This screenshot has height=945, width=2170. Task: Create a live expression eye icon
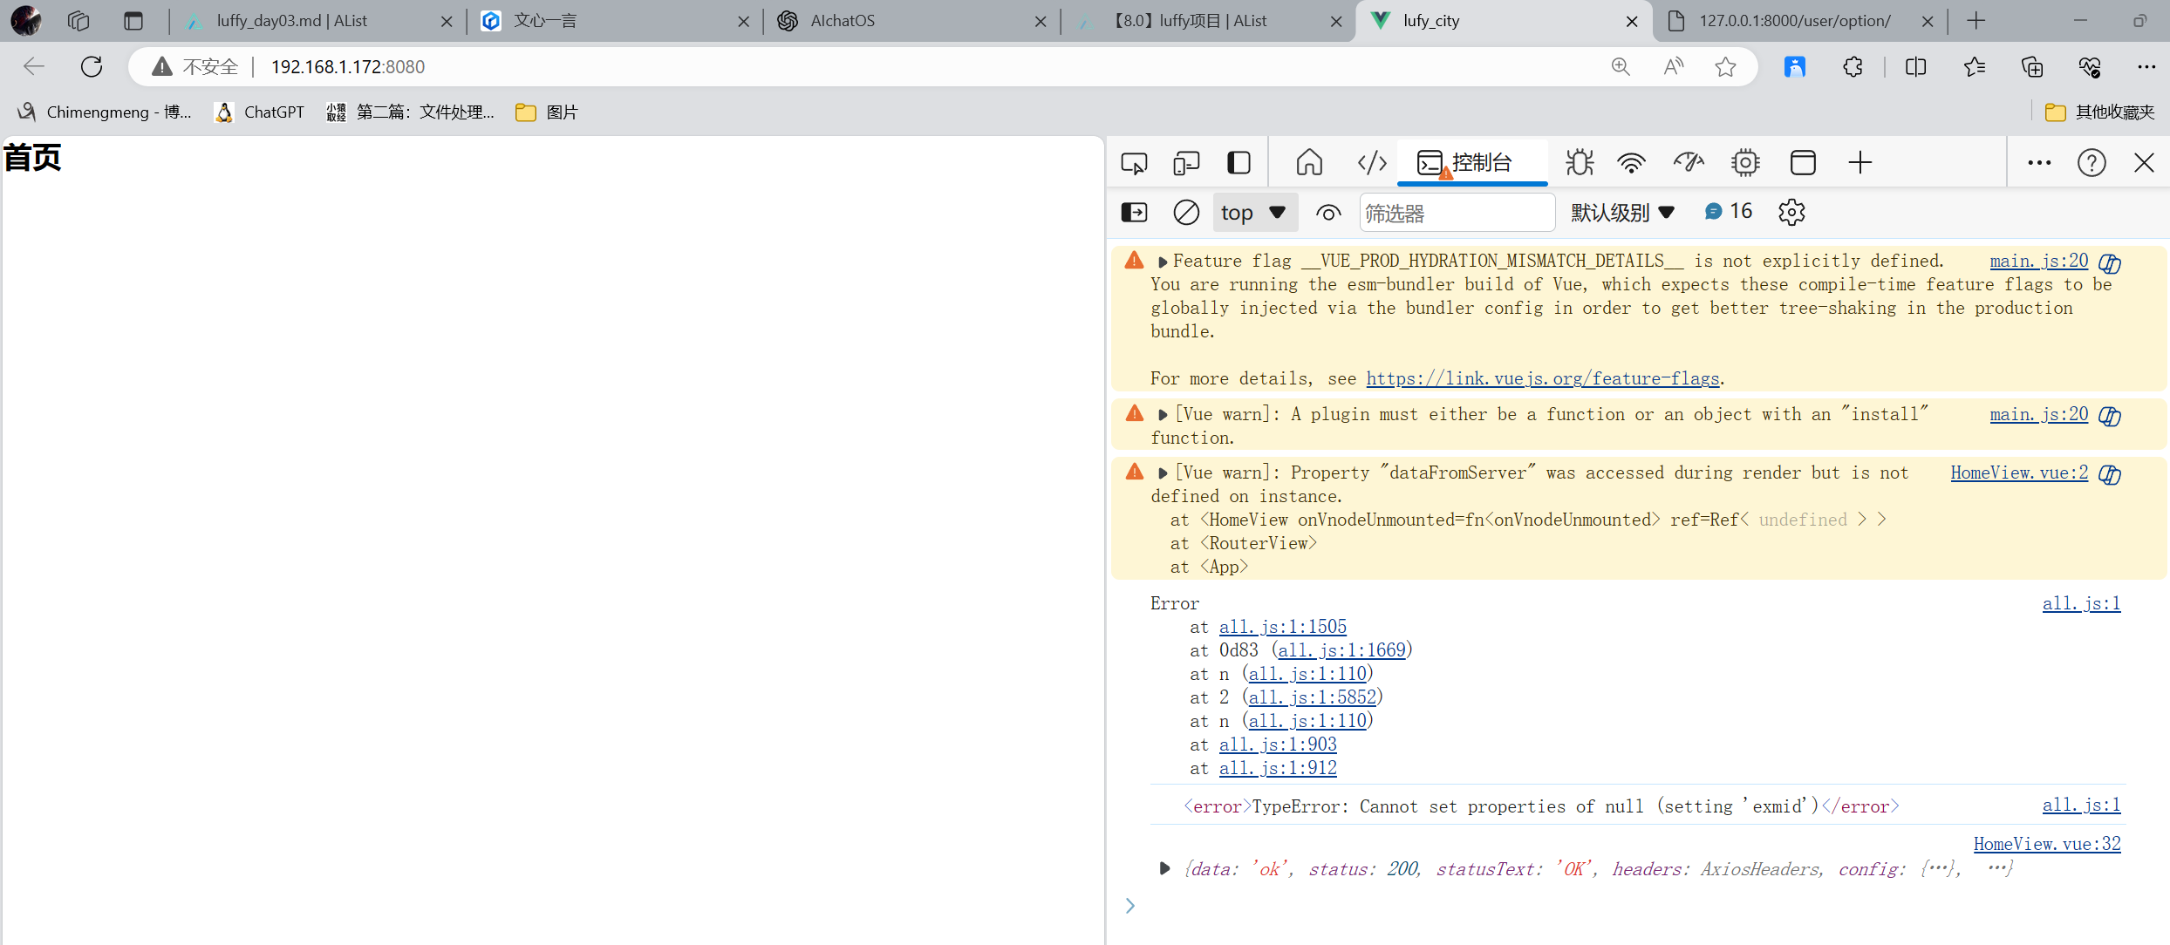coord(1328,213)
